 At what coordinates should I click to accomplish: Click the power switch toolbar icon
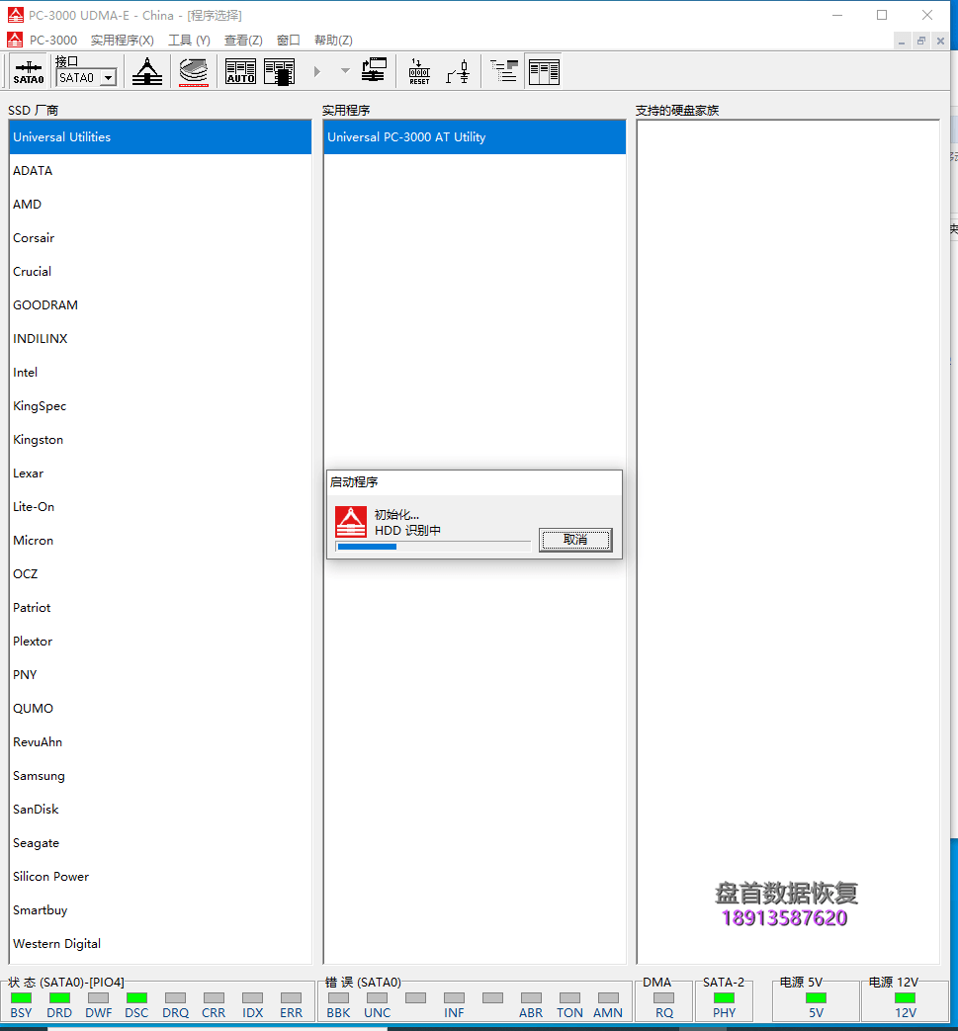(x=459, y=72)
